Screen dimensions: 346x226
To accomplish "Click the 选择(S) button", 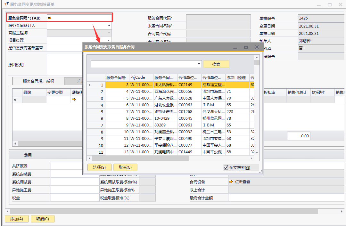I will (x=99, y=167).
